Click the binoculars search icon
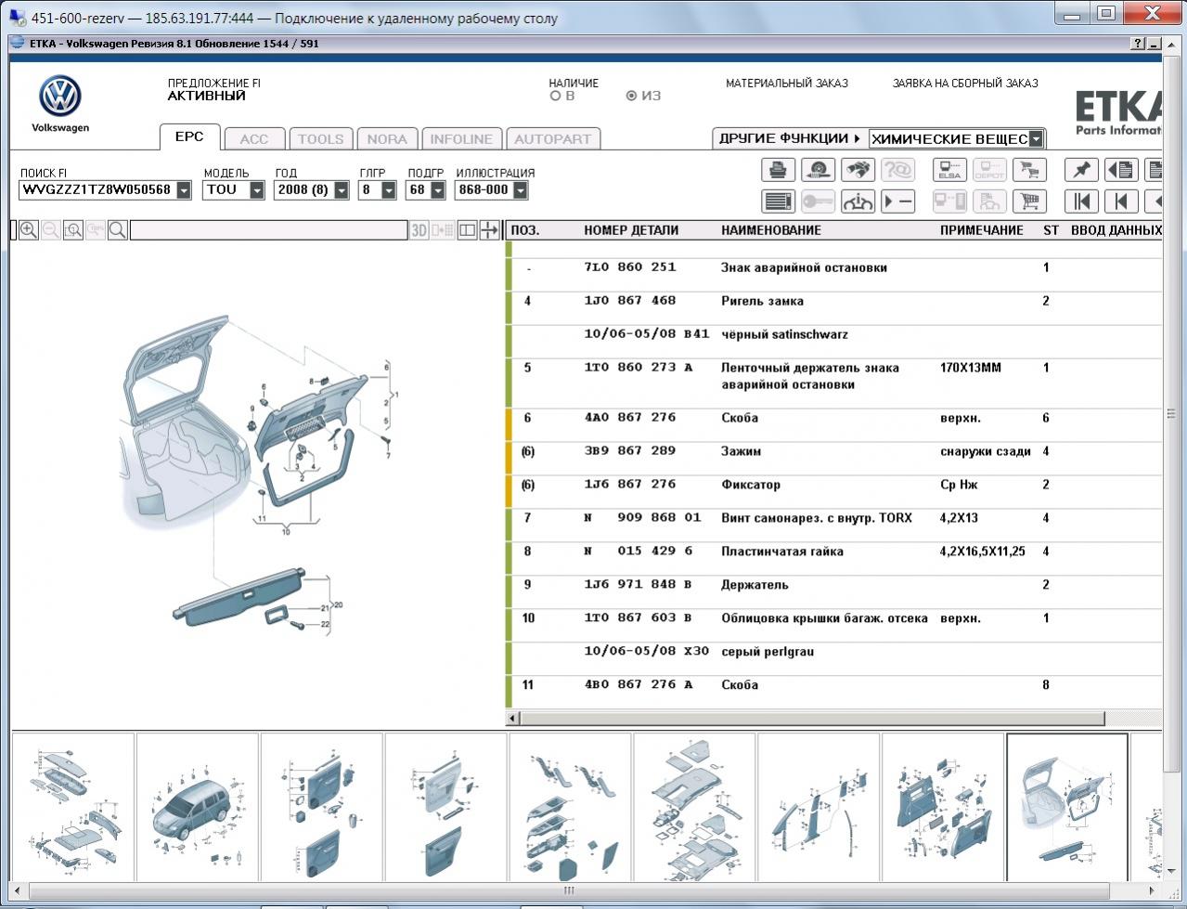Viewport: 1187px width, 909px height. [x=858, y=170]
